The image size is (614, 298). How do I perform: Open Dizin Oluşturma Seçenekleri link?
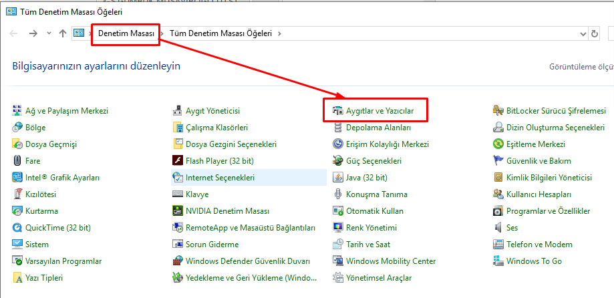(x=555, y=128)
